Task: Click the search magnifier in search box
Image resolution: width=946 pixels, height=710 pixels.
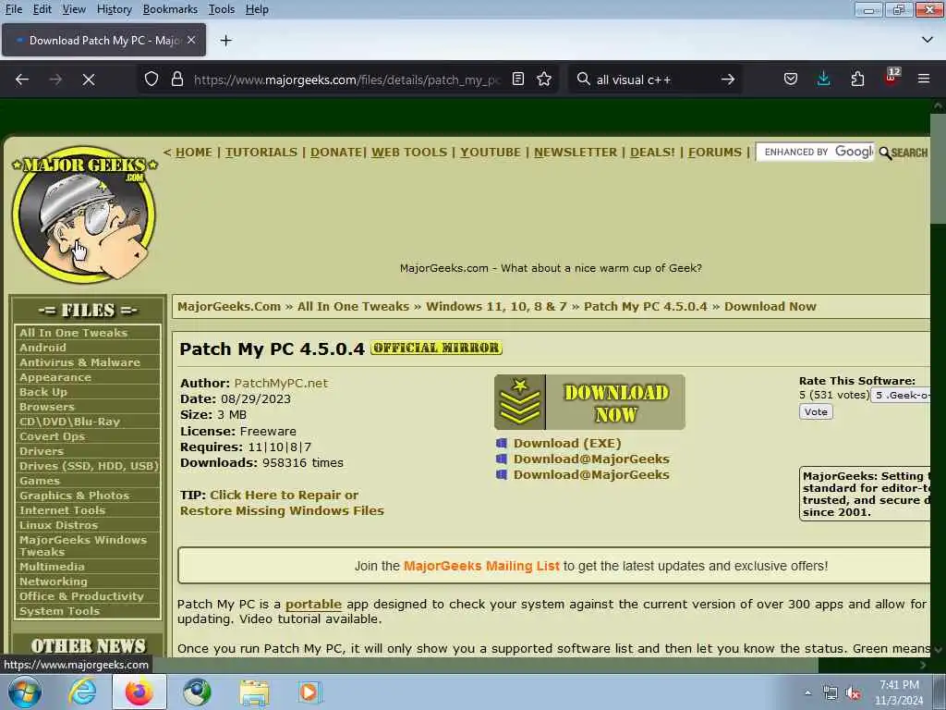Action: [584, 80]
